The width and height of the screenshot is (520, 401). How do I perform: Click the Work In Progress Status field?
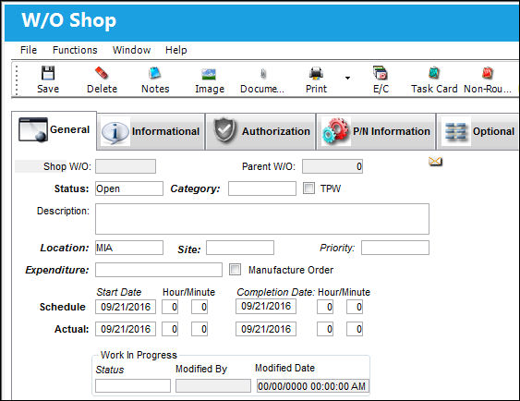[x=133, y=386]
